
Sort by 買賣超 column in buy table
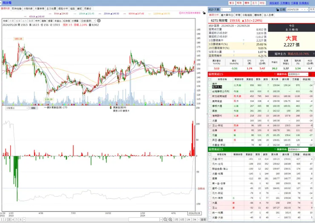[249, 79]
